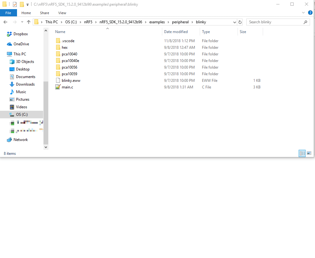Open the File menu

[8, 13]
